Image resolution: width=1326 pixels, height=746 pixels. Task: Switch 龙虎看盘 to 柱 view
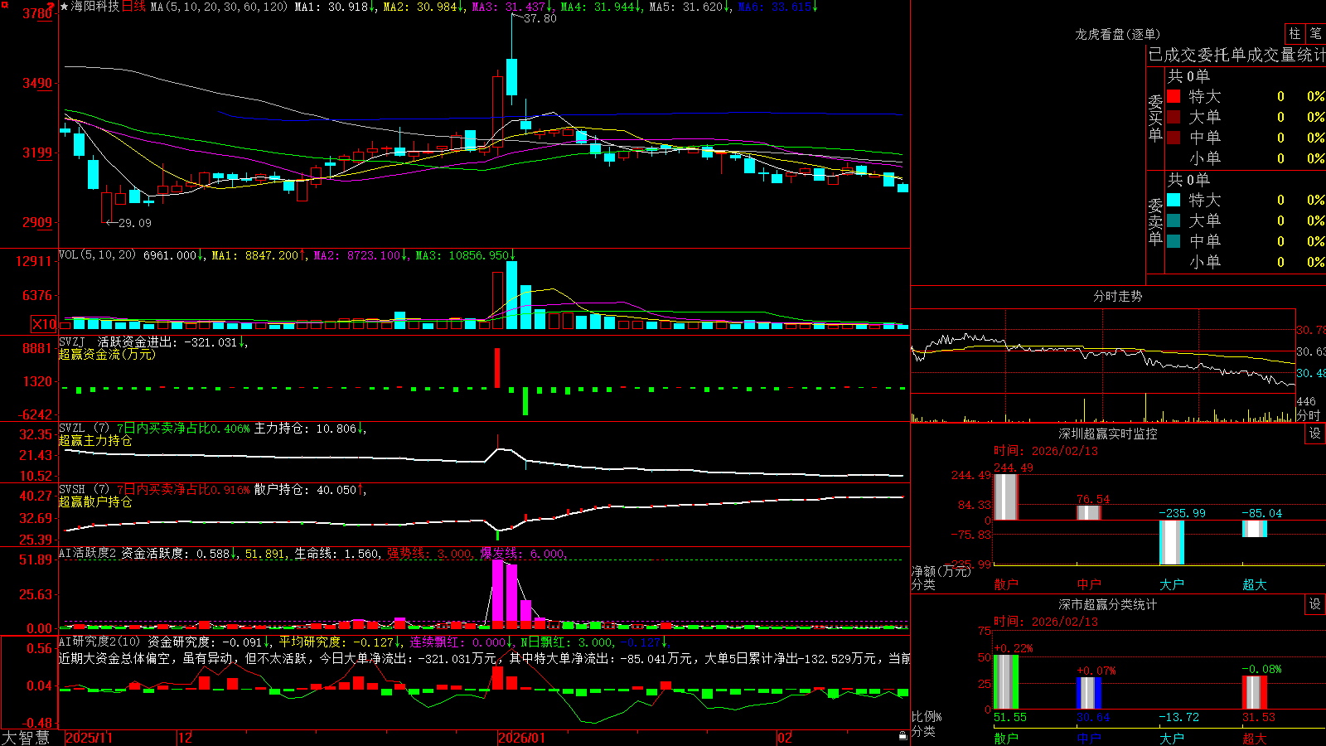click(1295, 33)
